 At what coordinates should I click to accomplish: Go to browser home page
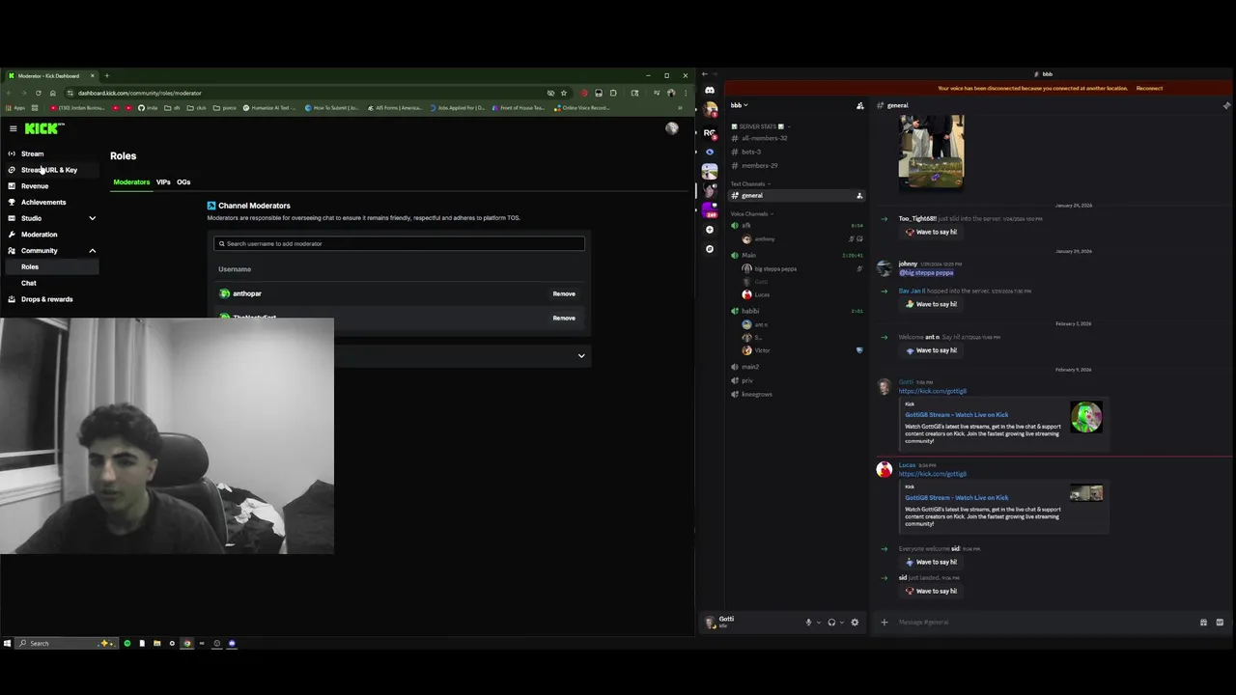click(x=52, y=93)
